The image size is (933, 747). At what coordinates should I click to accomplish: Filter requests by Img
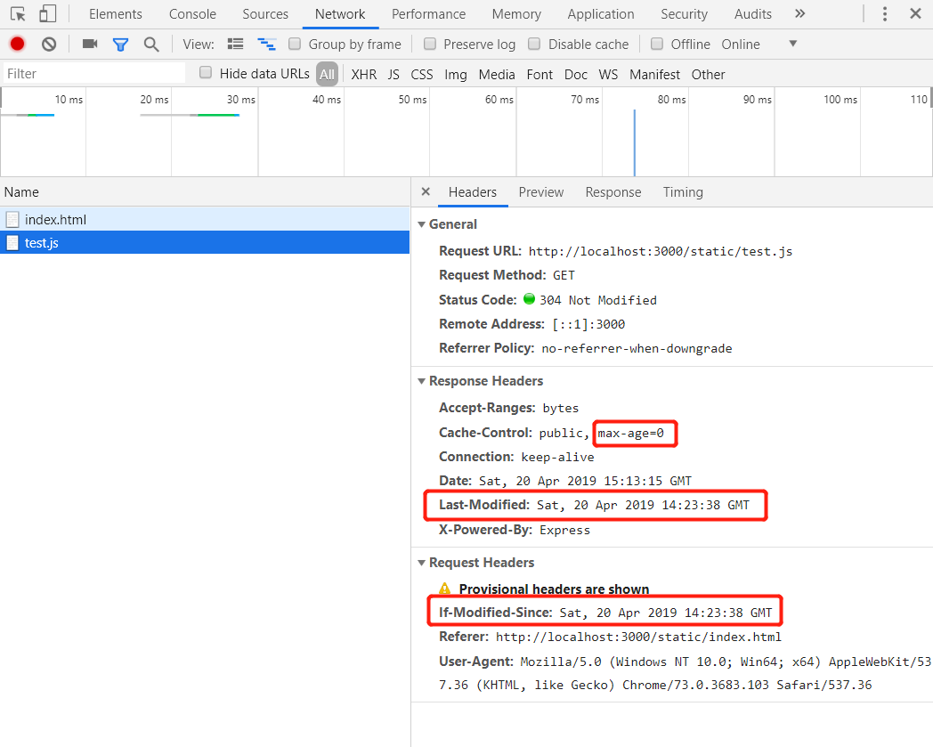pyautogui.click(x=456, y=75)
